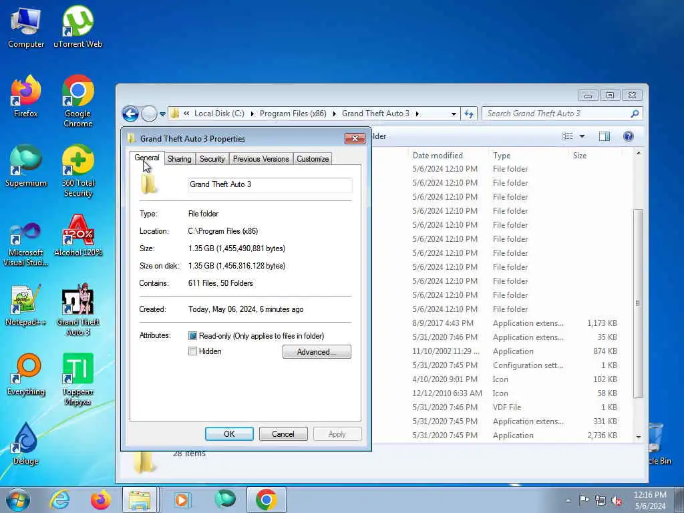This screenshot has width=684, height=513.
Task: Switch to the Security tab
Action: pyautogui.click(x=212, y=159)
